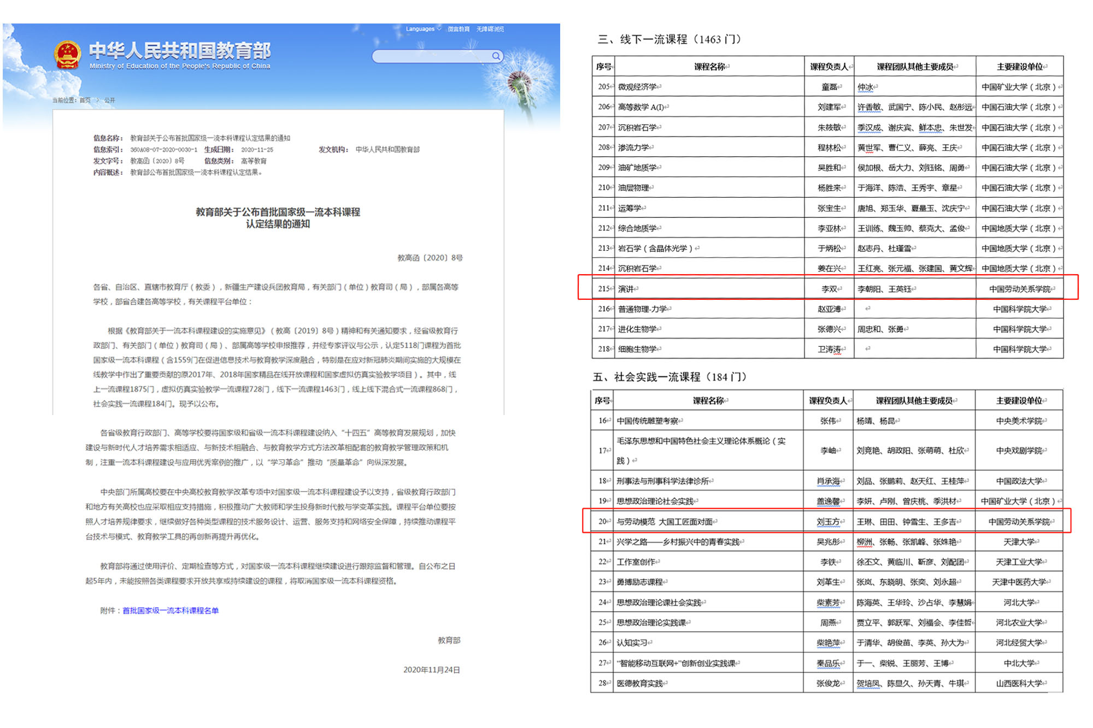
Task: Click the search magnifier icon
Action: [495, 56]
